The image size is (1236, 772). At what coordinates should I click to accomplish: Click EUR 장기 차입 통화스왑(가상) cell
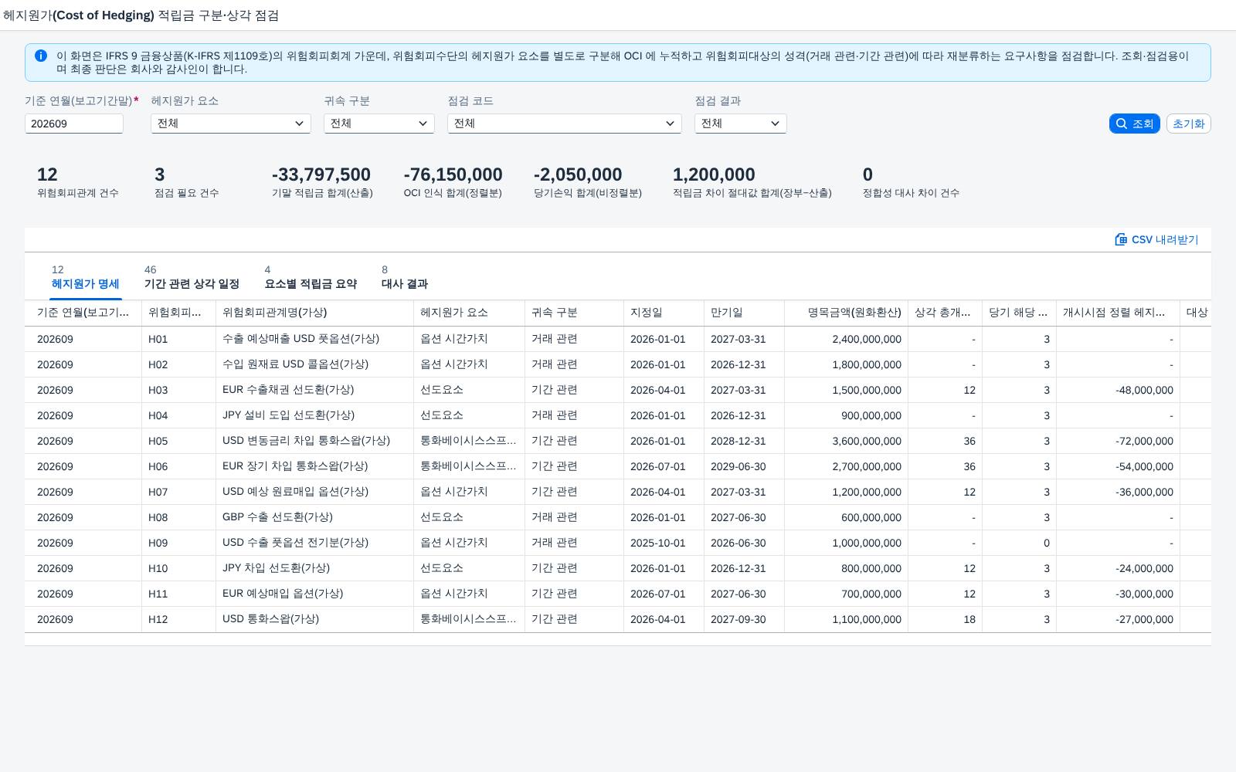tap(314, 466)
